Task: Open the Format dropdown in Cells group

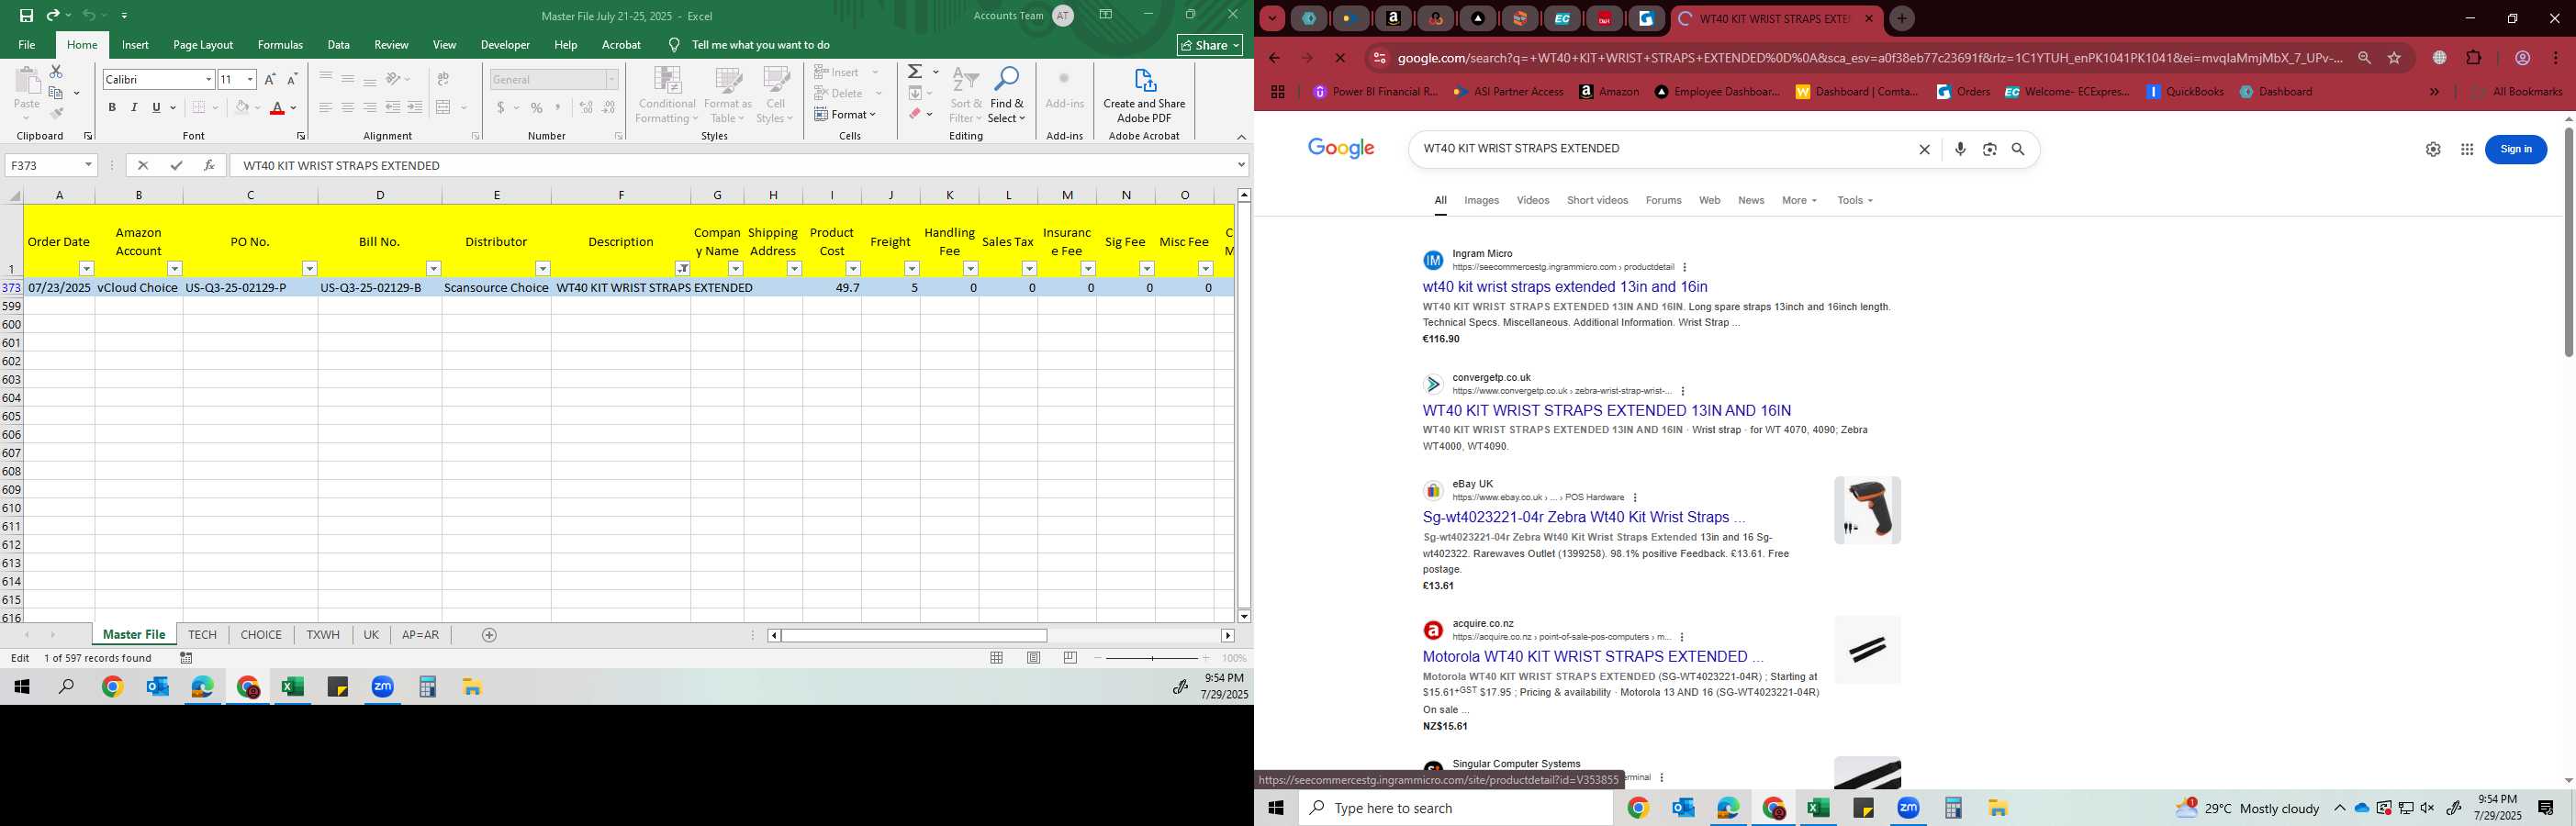Action: pyautogui.click(x=846, y=114)
